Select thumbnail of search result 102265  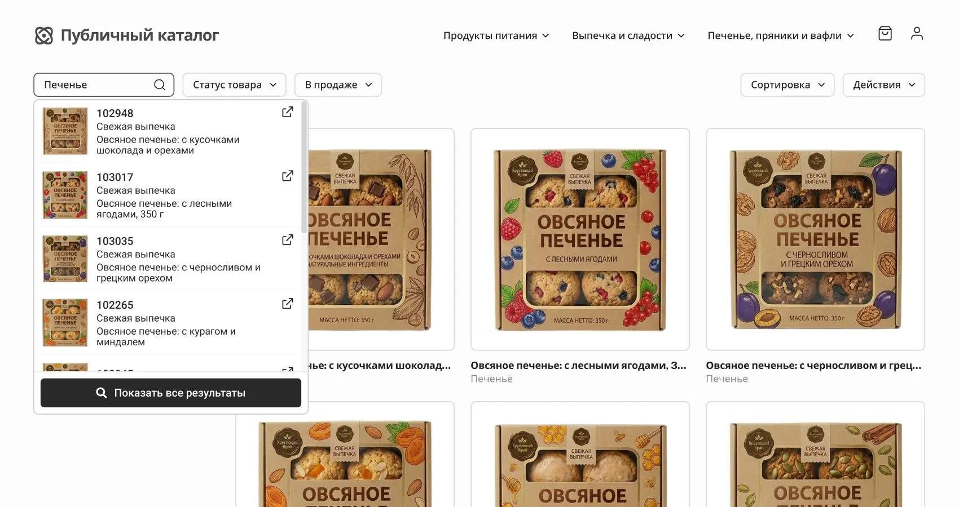tap(65, 322)
